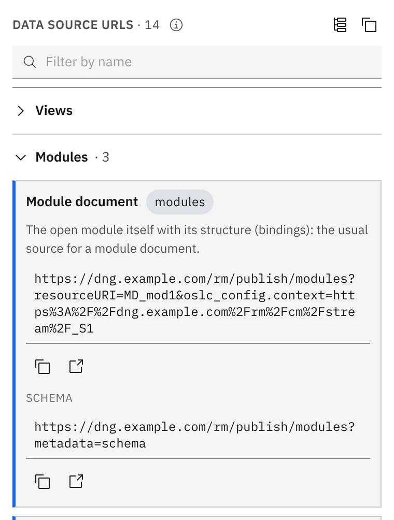Open the schema URL in a new tab
The image size is (394, 520).
(76, 482)
